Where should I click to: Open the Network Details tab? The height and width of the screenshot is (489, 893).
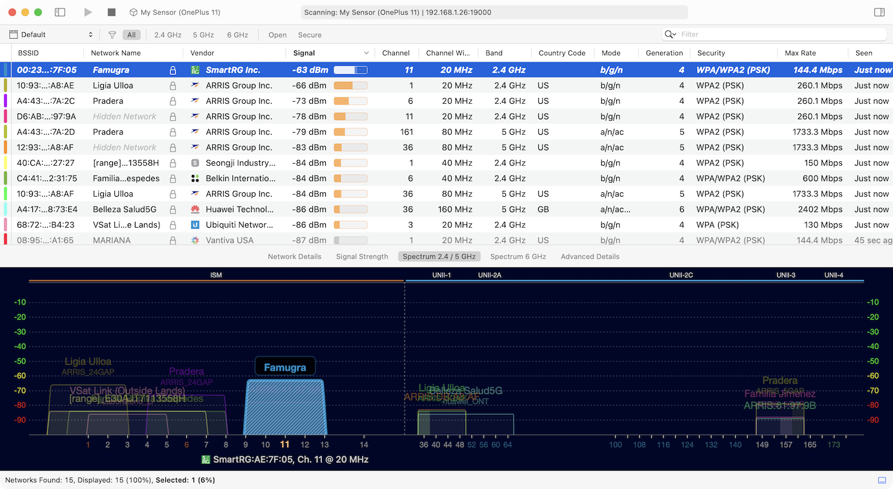(295, 257)
